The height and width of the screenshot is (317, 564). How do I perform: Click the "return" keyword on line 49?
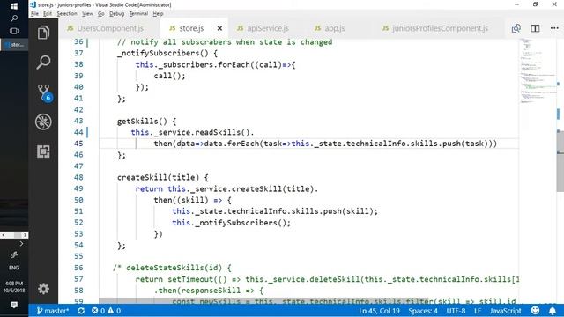[149, 189]
